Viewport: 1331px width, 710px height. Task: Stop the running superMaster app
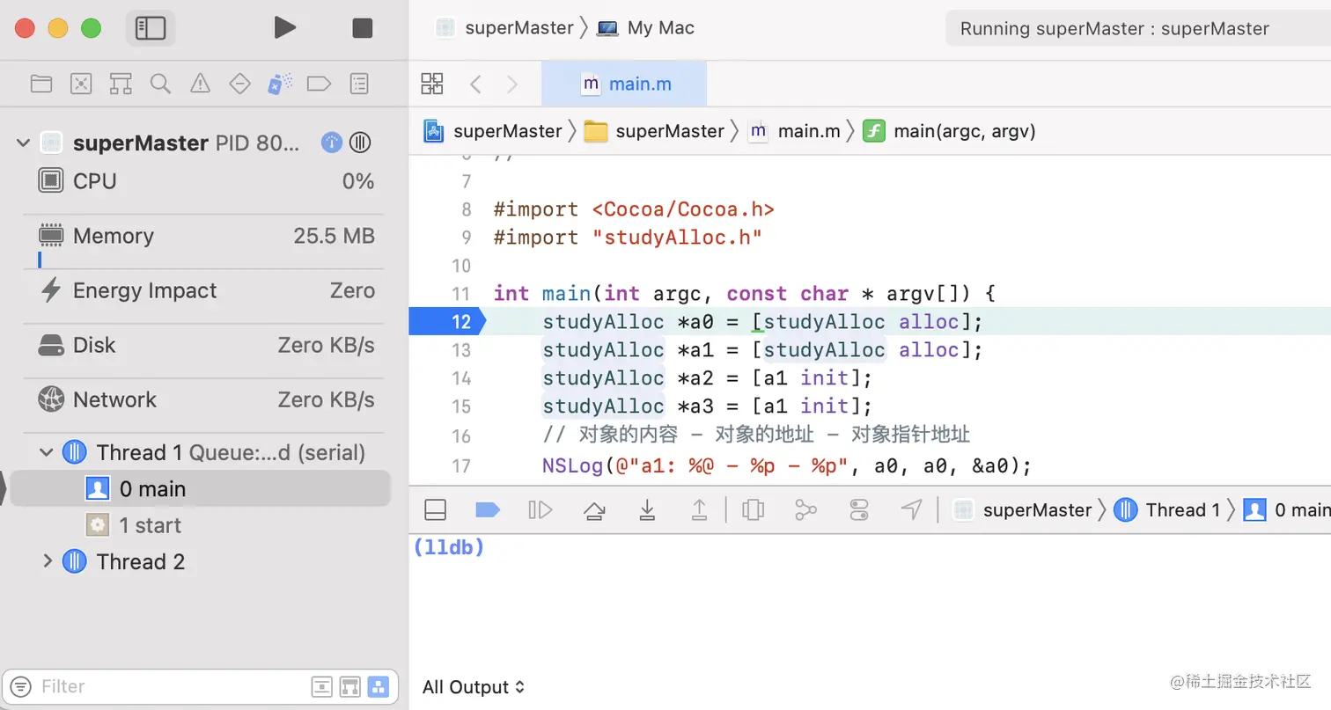(x=363, y=28)
